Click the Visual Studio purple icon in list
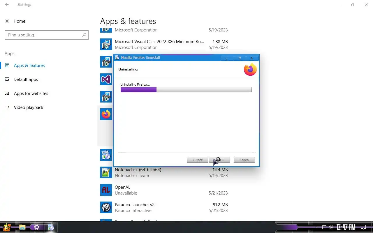Viewport: 373px width, 233px height. (106, 79)
